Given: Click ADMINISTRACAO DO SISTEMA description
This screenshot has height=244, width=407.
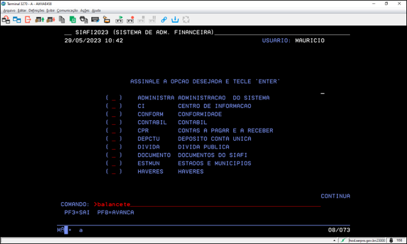Looking at the screenshot, I should [x=224, y=98].
